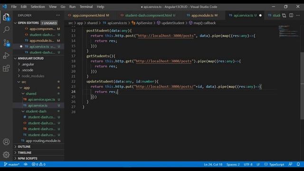The height and width of the screenshot is (171, 304).
Task: Click the Open Changes editor icon
Action: point(284,15)
